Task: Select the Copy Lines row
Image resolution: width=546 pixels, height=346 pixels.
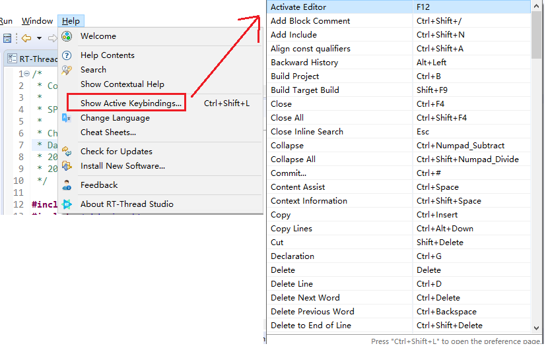Action: click(x=399, y=229)
